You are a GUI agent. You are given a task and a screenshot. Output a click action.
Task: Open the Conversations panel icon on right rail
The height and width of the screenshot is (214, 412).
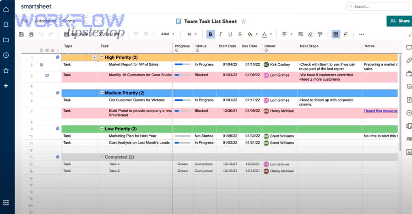click(x=409, y=47)
